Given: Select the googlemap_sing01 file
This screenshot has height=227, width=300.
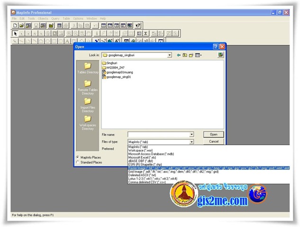Looking at the screenshot, I should click(x=117, y=77).
